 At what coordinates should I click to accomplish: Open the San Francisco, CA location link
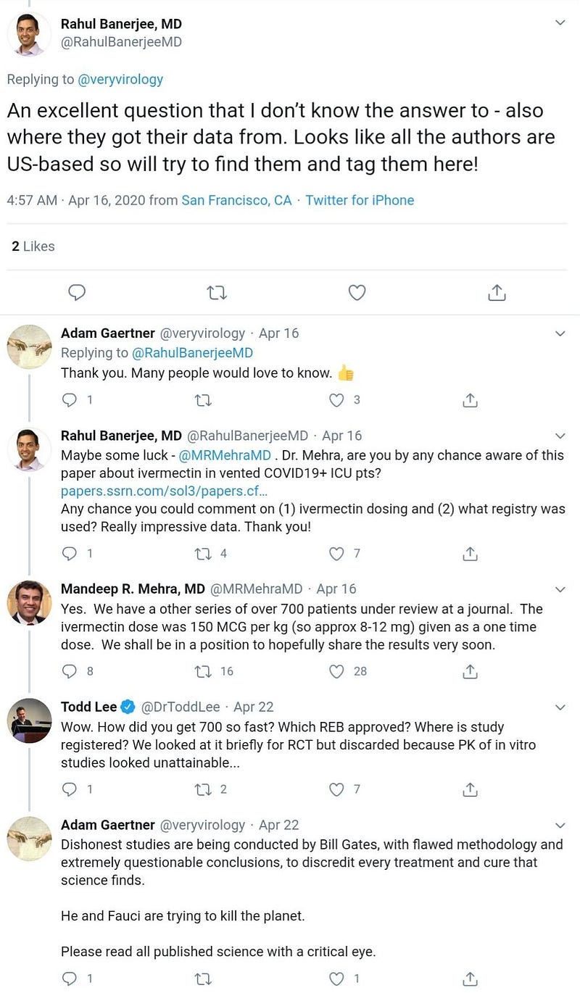tap(236, 200)
